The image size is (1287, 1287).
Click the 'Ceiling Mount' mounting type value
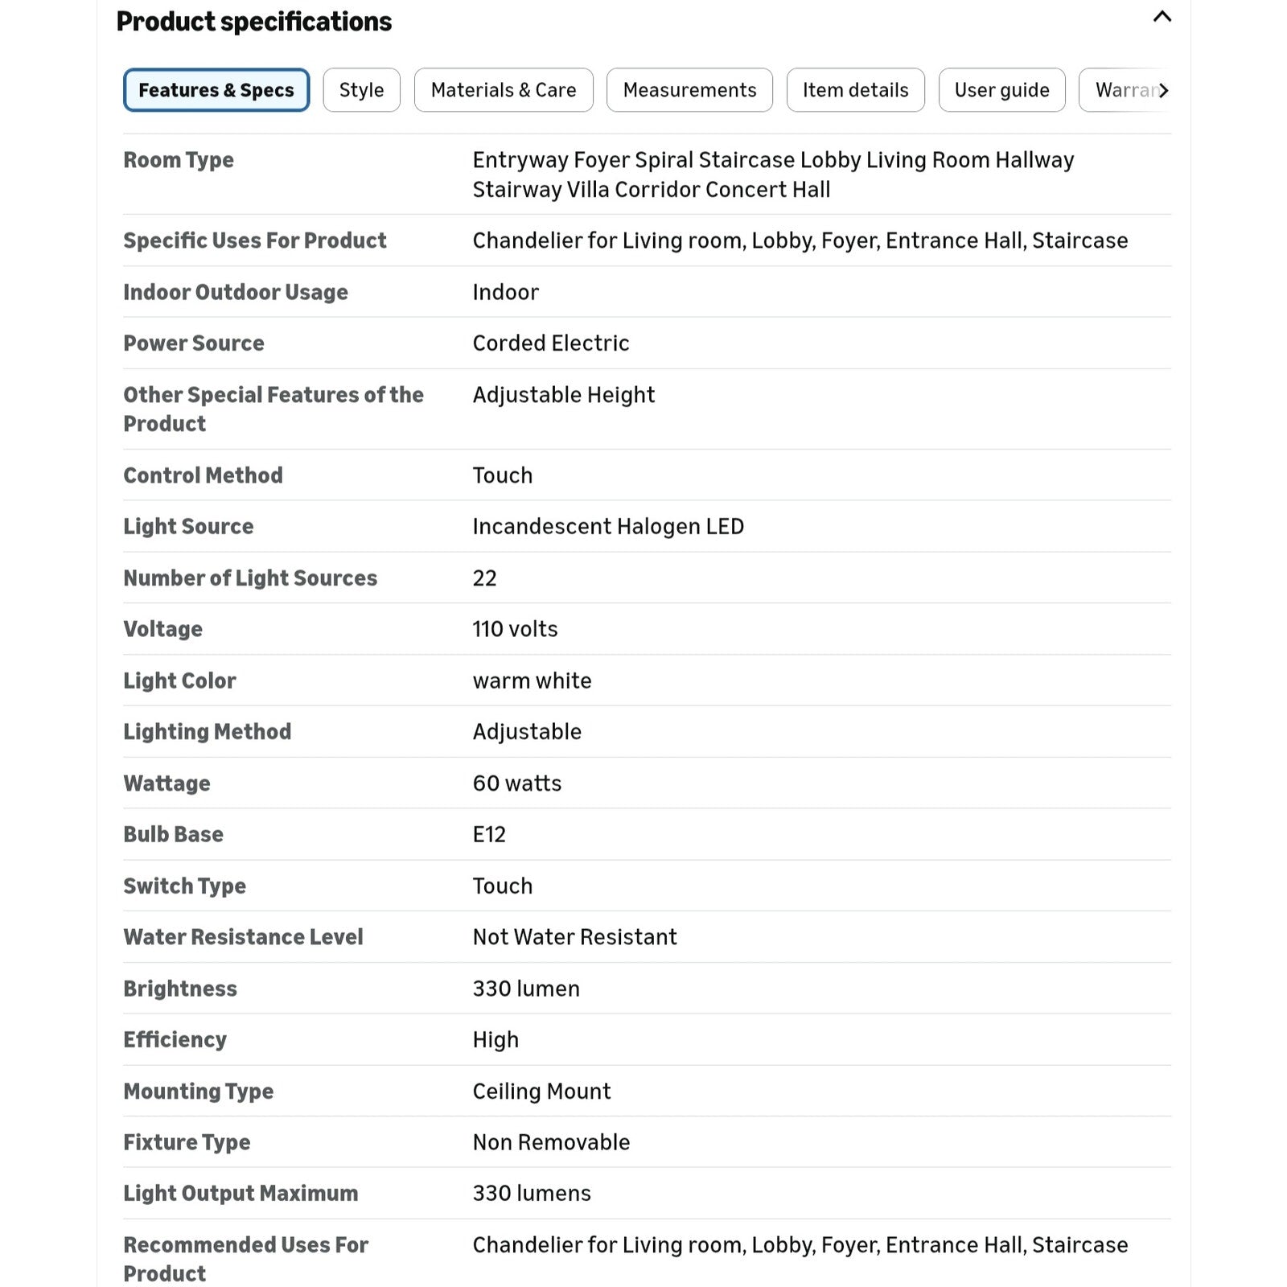541,1092
